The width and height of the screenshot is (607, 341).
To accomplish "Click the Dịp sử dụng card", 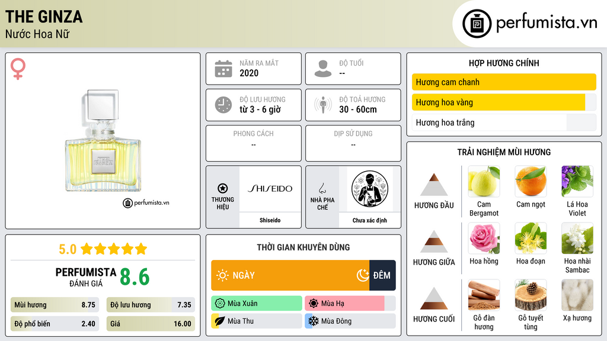I will click(x=353, y=143).
